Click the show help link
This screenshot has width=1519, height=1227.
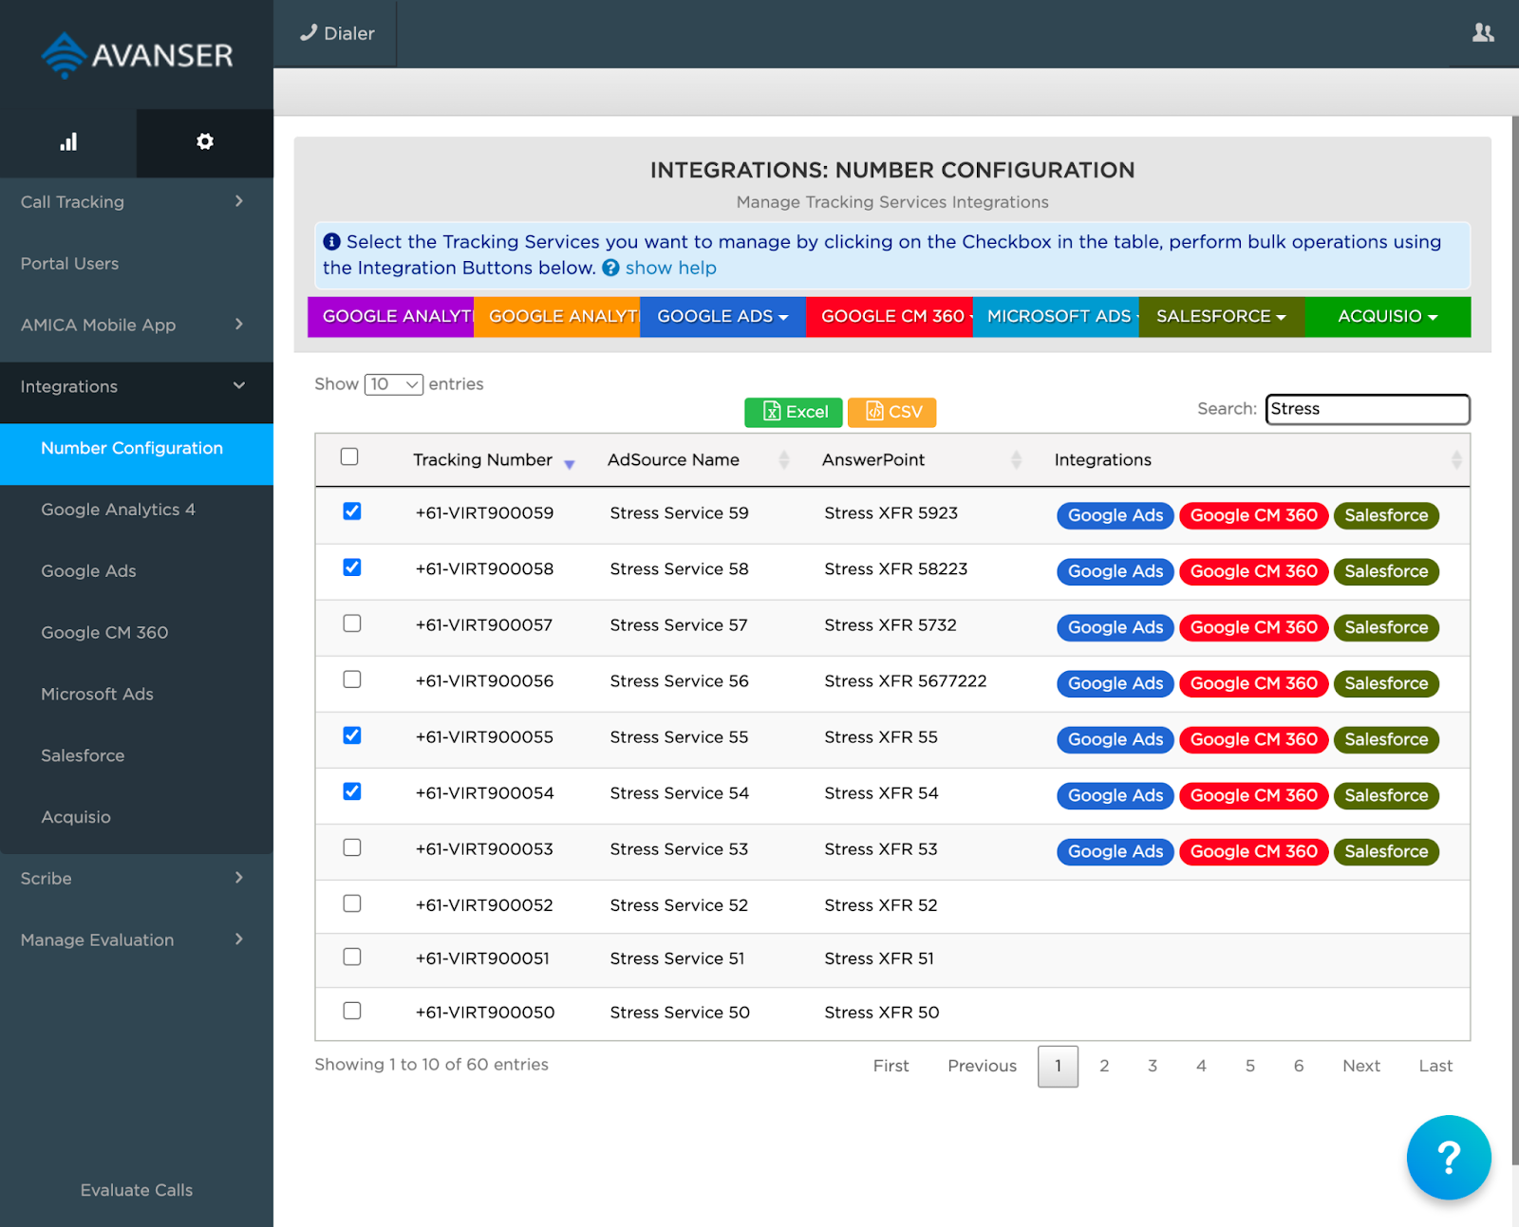[670, 268]
